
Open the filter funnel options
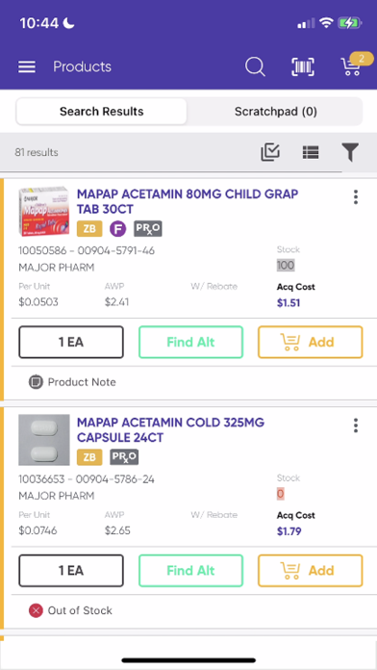point(350,152)
